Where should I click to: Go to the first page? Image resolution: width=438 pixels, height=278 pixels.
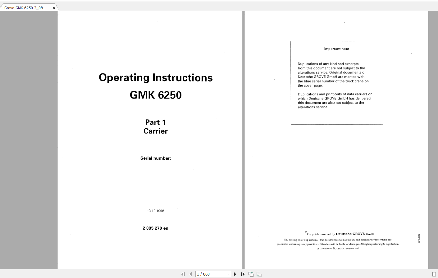183,274
